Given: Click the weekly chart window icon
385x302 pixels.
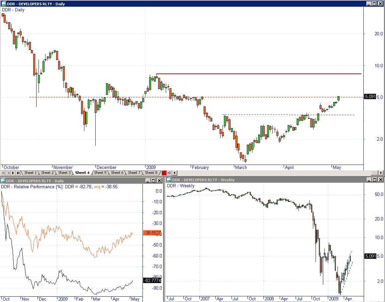Looking at the screenshot, I should pos(169,180).
